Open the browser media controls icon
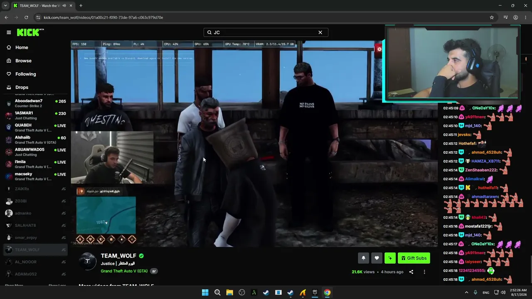This screenshot has height=299, width=532. tap(505, 17)
